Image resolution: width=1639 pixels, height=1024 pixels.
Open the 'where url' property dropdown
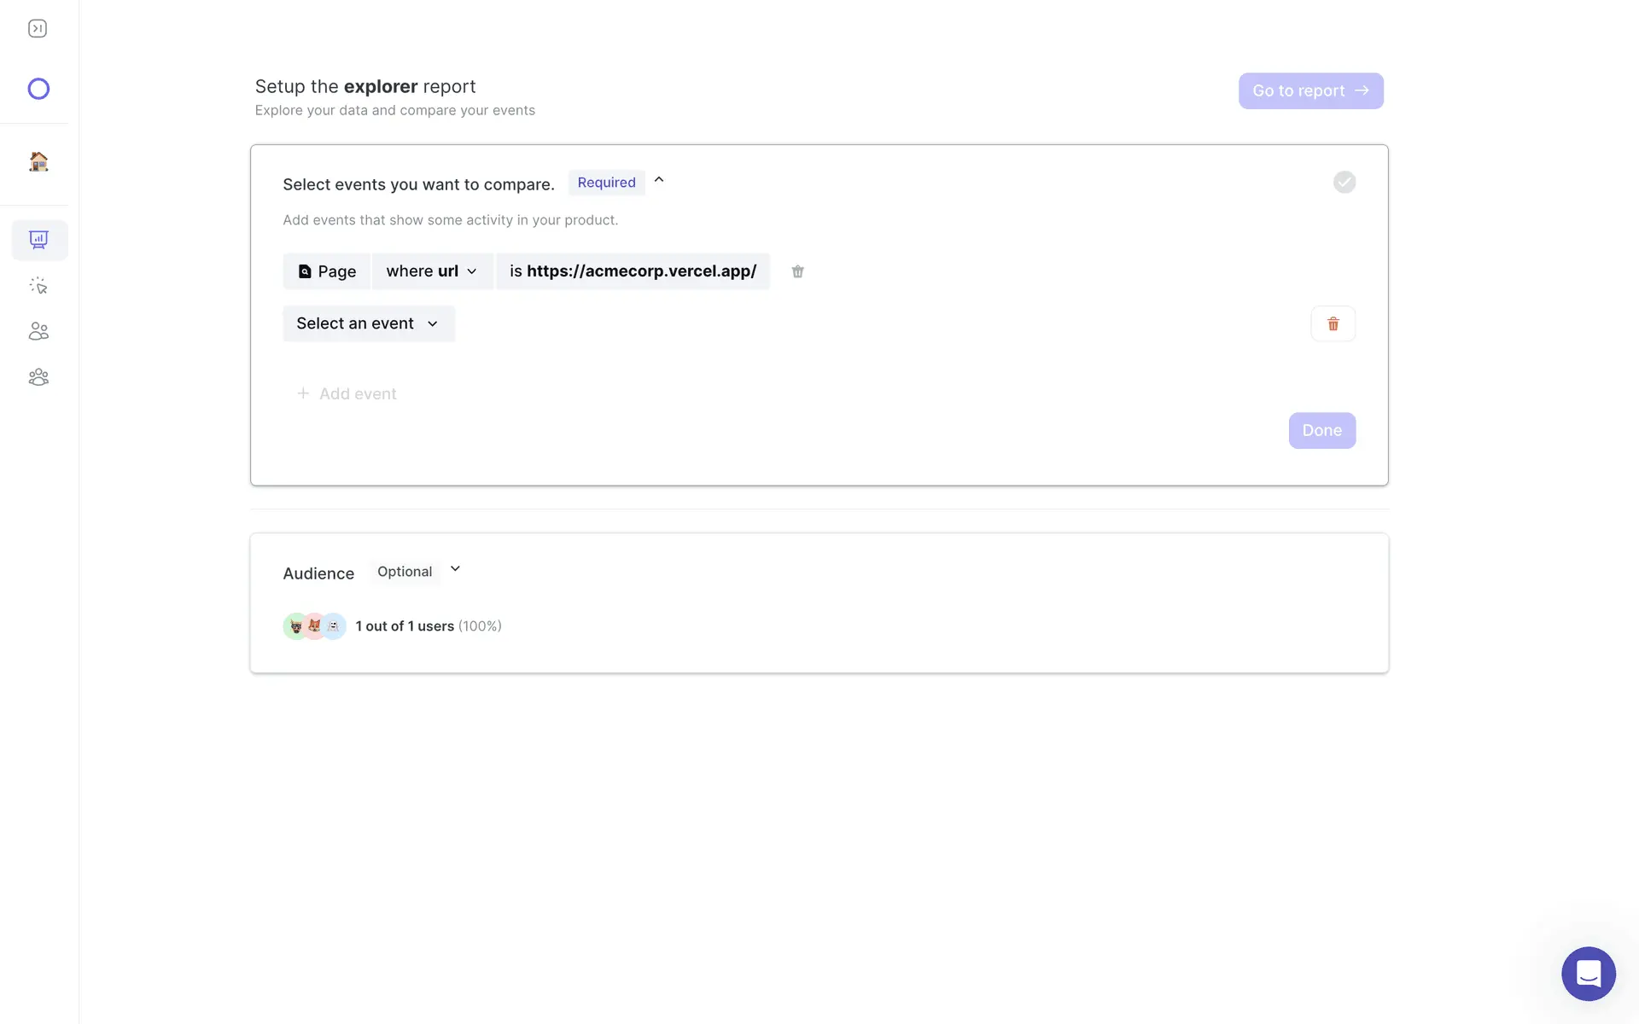tap(432, 271)
